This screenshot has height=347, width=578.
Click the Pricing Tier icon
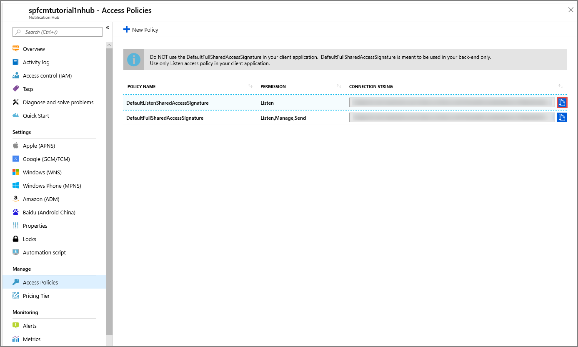pos(16,296)
